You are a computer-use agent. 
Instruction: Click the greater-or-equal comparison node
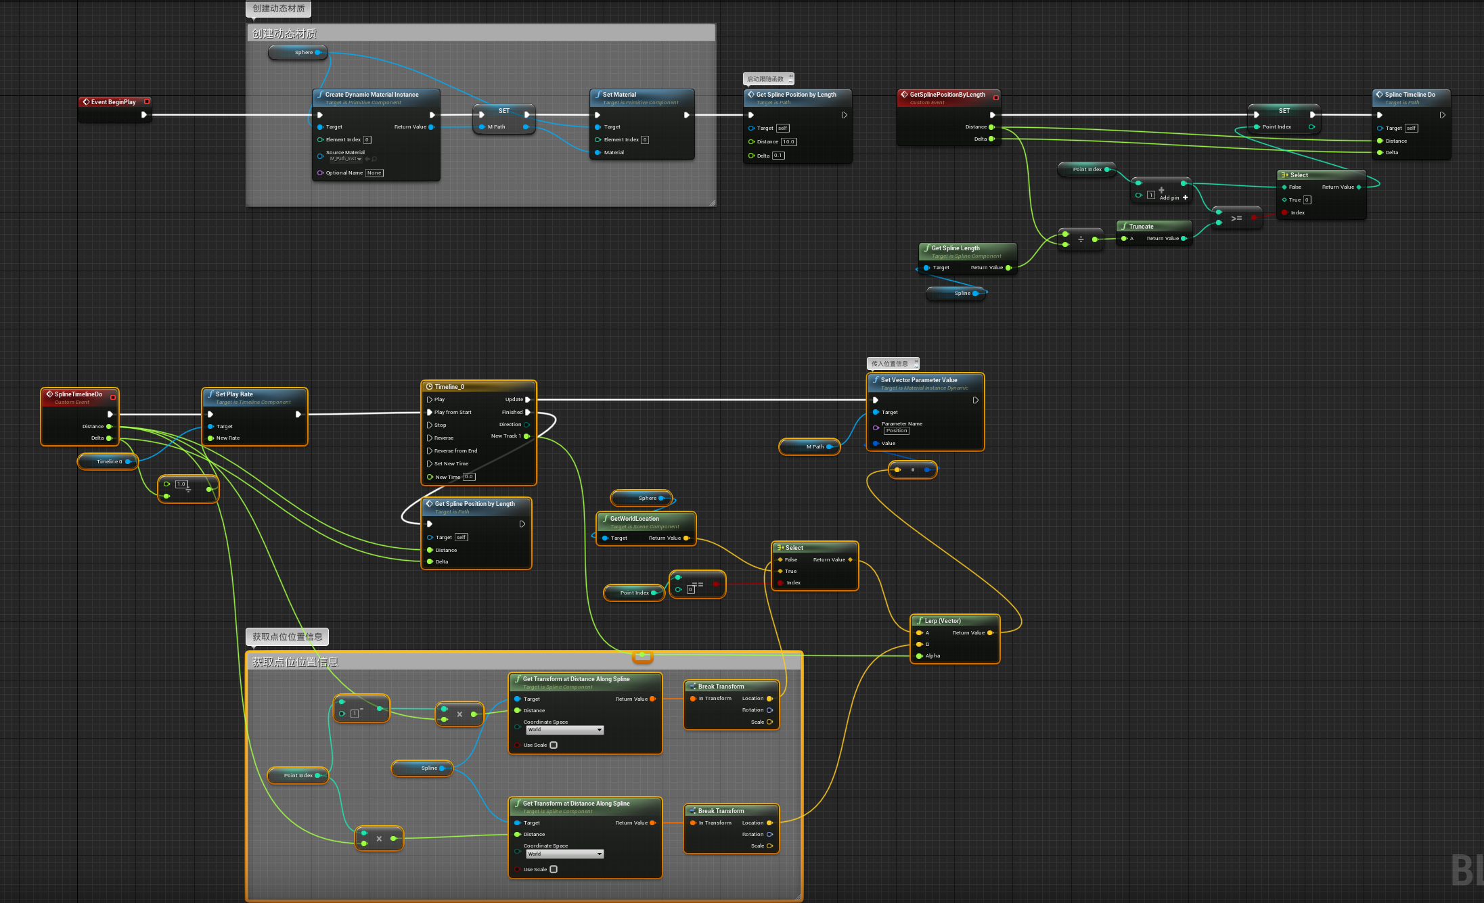1236,218
